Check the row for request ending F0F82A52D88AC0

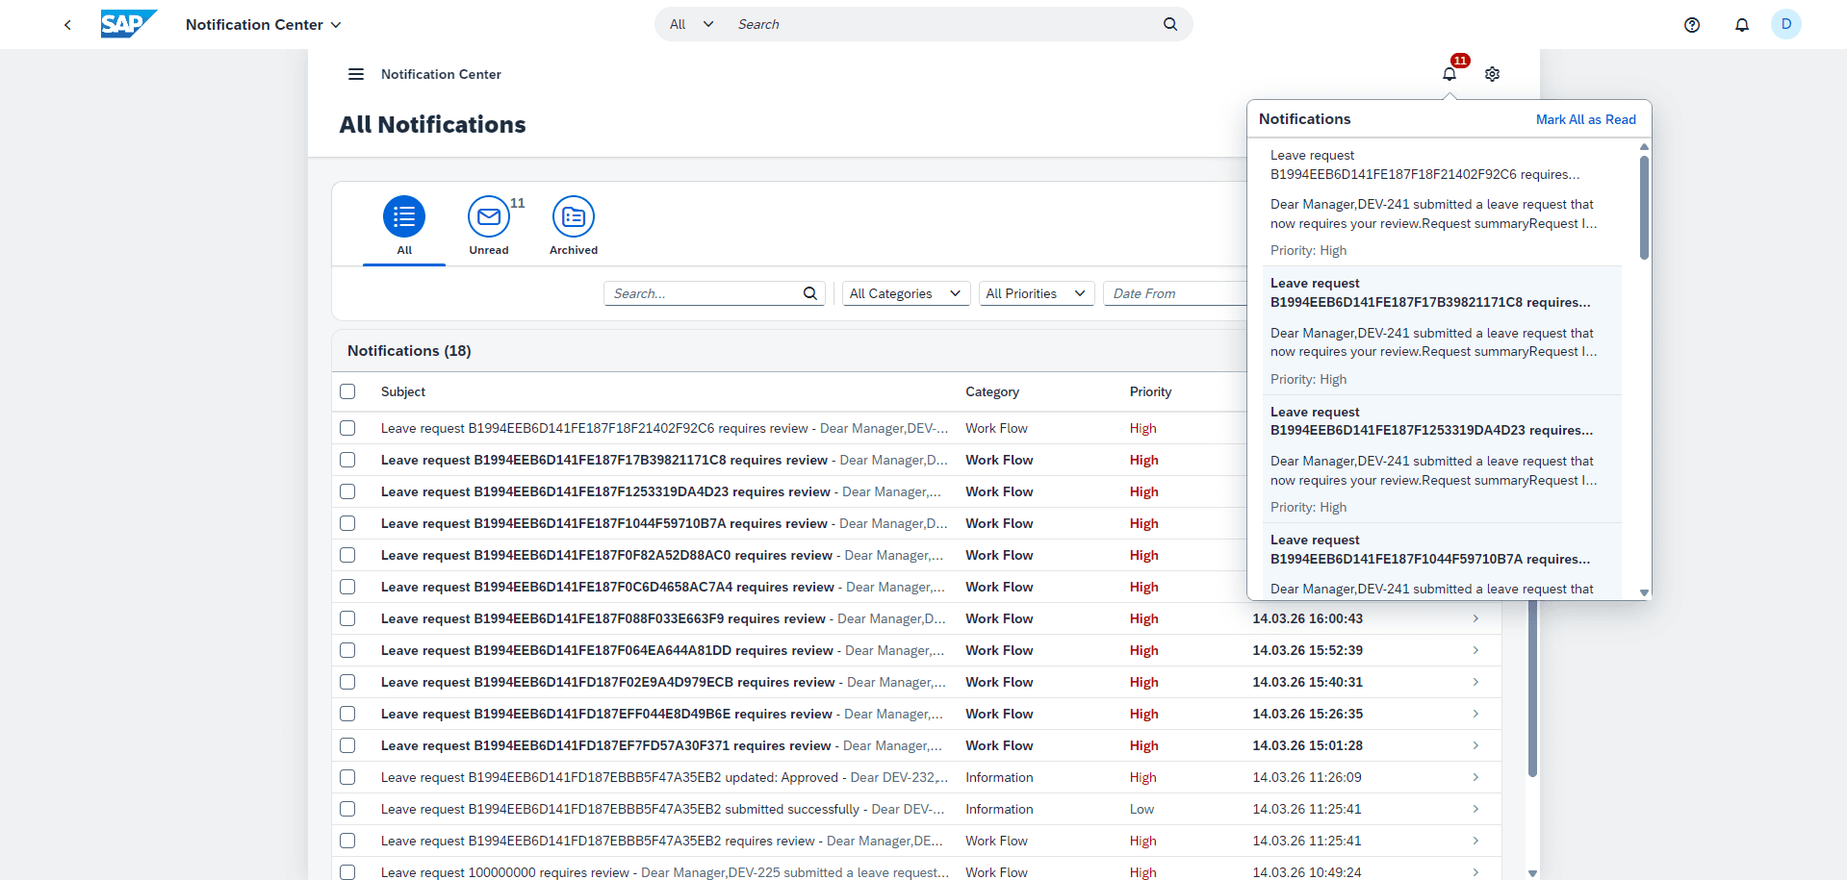(347, 555)
